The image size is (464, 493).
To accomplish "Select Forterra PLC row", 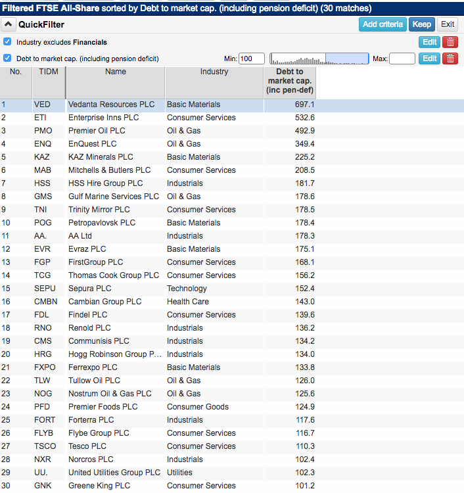I will [232, 420].
